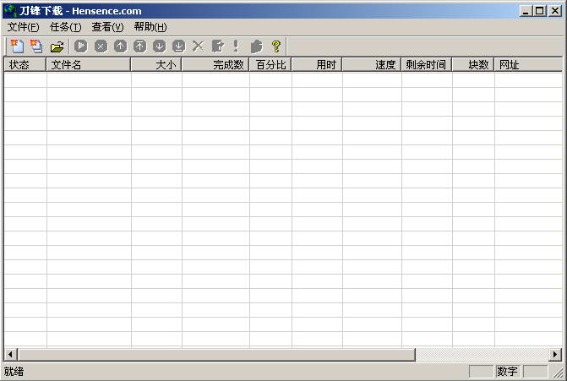Click the hand-shaped toolbar icon

256,46
